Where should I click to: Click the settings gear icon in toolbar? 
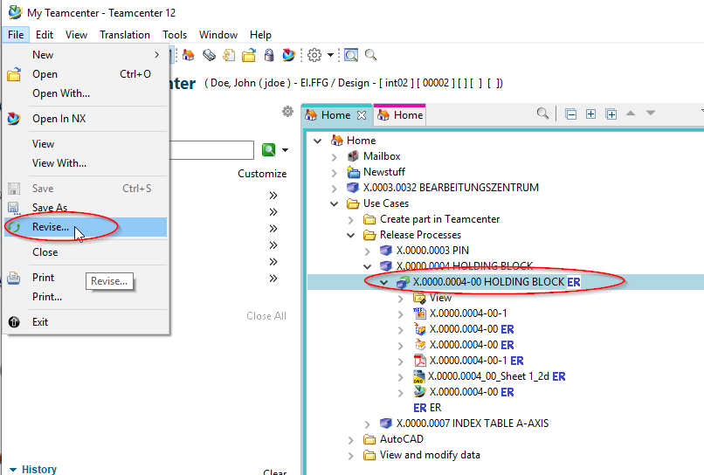[314, 55]
